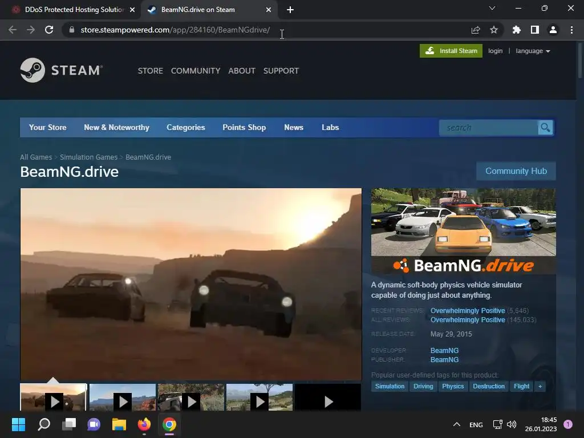The height and width of the screenshot is (438, 584).
Task: Reload the Steam store page
Action: [x=49, y=30]
